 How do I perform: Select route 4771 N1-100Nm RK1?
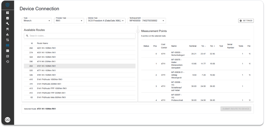pos(79,71)
